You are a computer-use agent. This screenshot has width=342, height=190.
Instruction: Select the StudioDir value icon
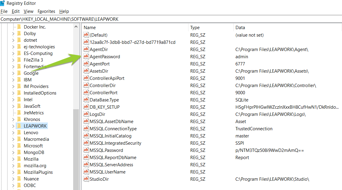[x=86, y=179]
